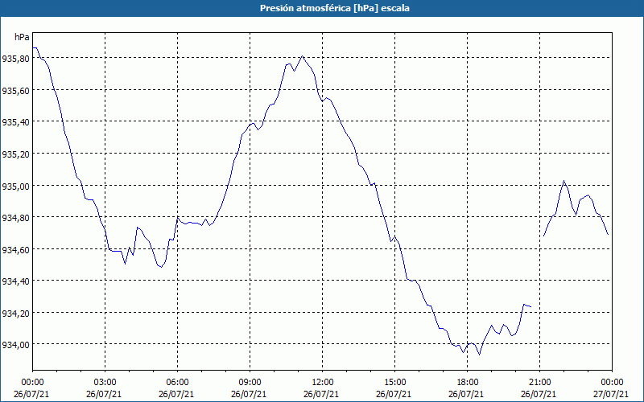Click the 934,00 y-axis label
The height and width of the screenshot is (402, 644).
15,345
